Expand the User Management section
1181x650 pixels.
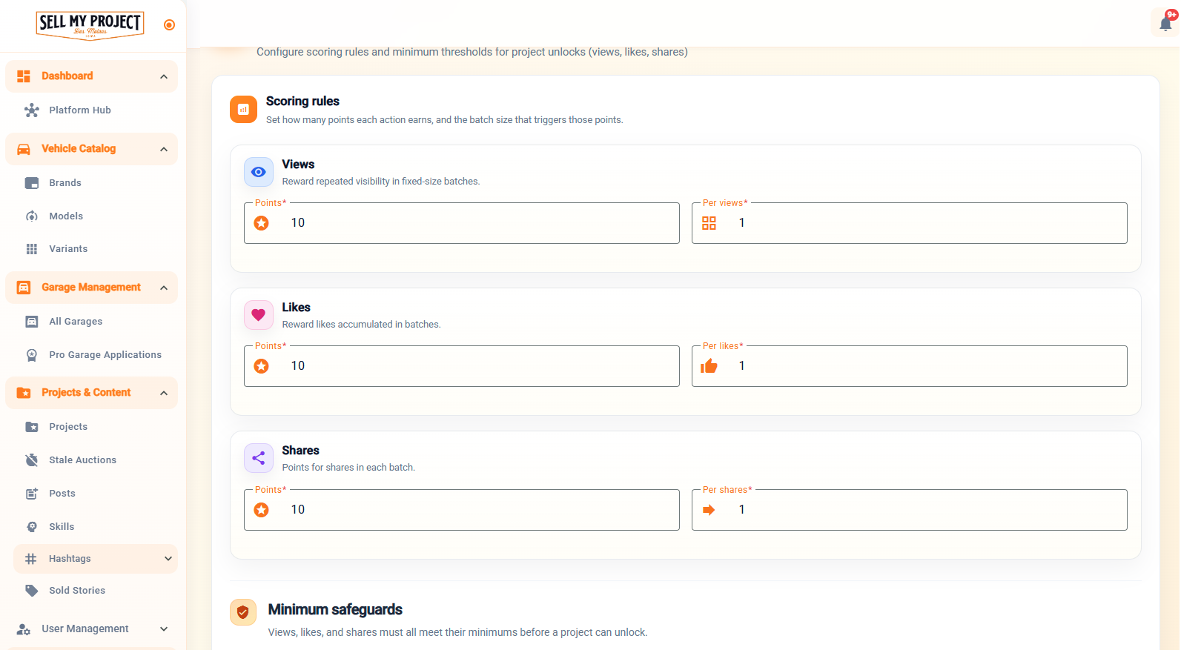pos(164,629)
